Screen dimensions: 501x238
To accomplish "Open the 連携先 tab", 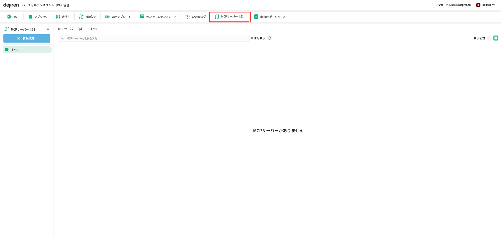I will 63,17.
